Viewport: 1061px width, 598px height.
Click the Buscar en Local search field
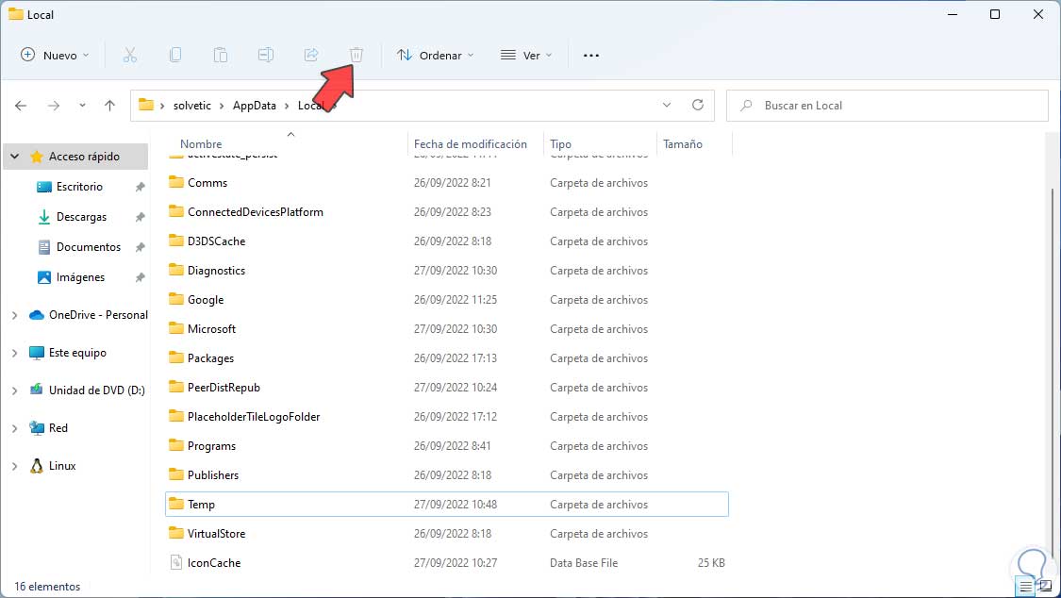pyautogui.click(x=887, y=106)
